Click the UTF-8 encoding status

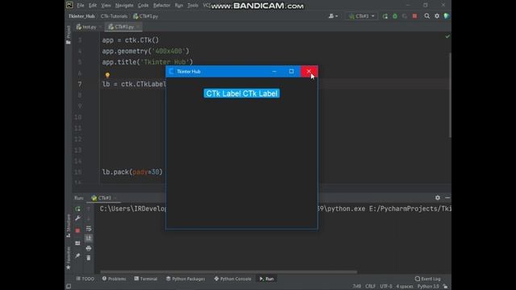[x=386, y=287]
